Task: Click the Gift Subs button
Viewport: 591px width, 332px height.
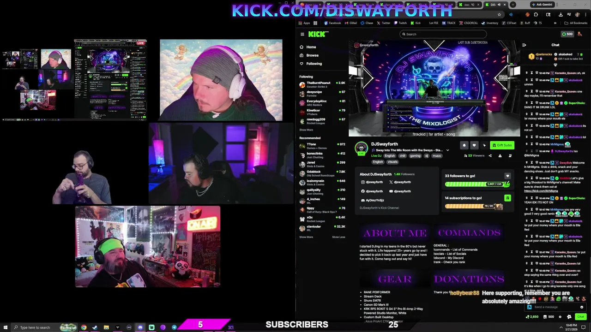Action: coord(502,145)
